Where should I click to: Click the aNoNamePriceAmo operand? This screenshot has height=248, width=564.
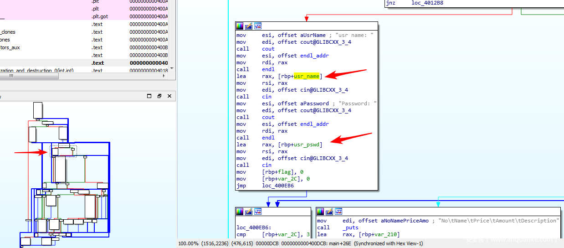coord(405,221)
